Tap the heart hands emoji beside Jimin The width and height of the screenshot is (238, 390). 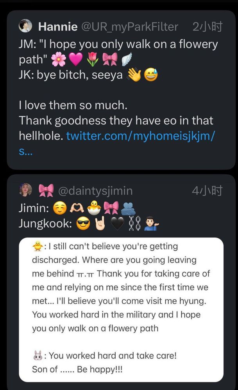click(x=77, y=208)
